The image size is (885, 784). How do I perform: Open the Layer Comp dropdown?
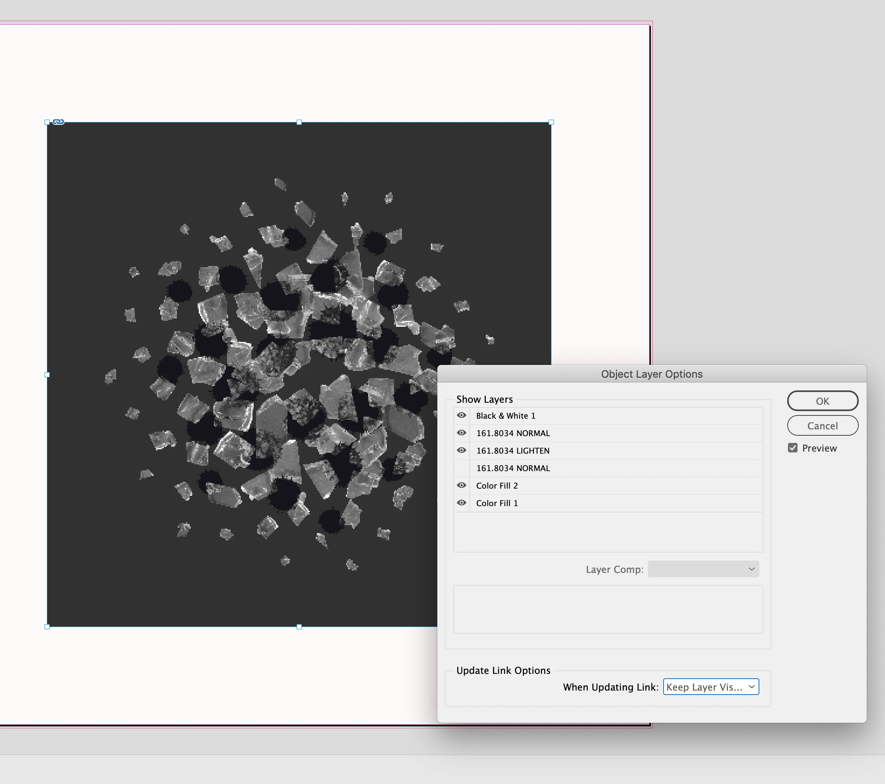[703, 569]
